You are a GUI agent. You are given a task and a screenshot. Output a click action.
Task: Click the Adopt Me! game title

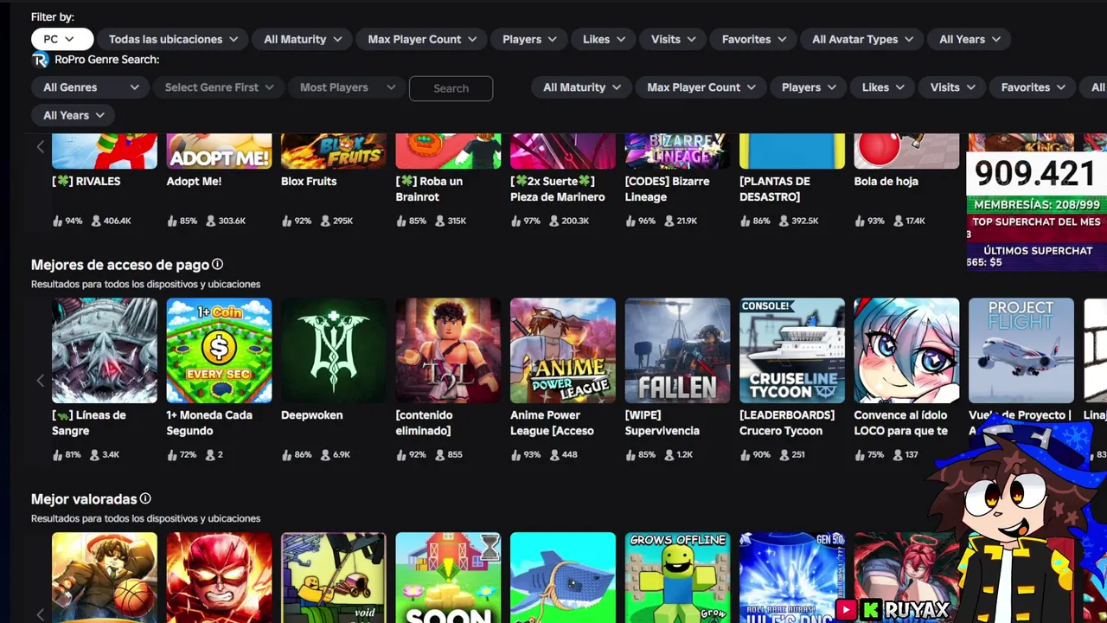(194, 181)
